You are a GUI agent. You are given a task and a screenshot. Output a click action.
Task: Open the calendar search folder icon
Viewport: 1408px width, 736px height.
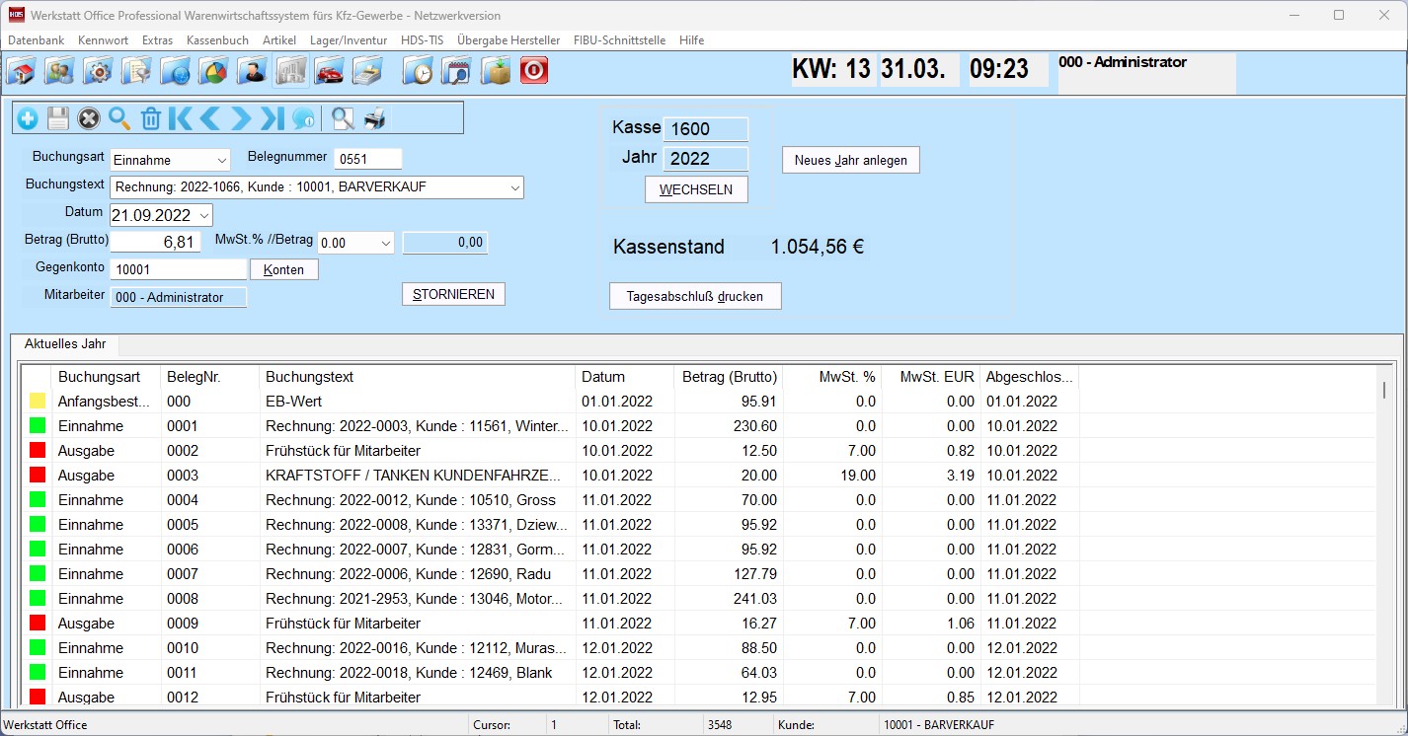(x=457, y=71)
